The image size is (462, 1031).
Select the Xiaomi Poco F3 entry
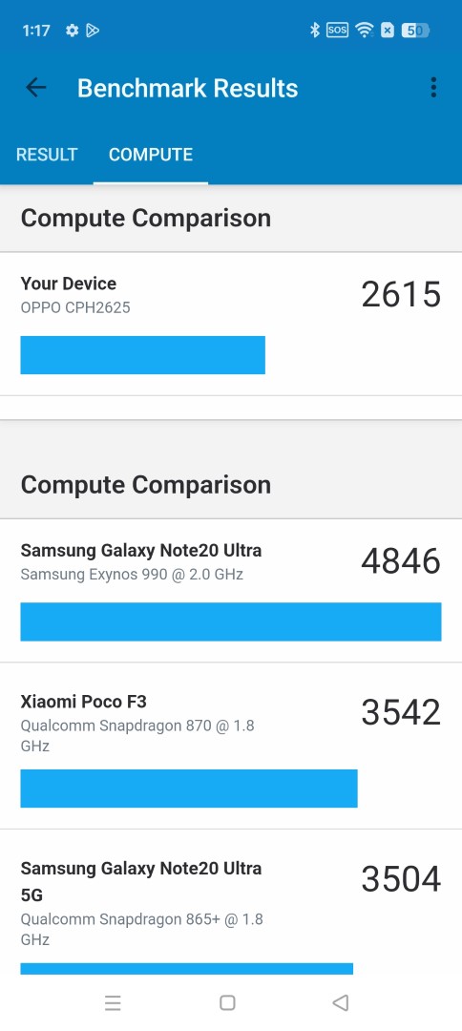(231, 746)
